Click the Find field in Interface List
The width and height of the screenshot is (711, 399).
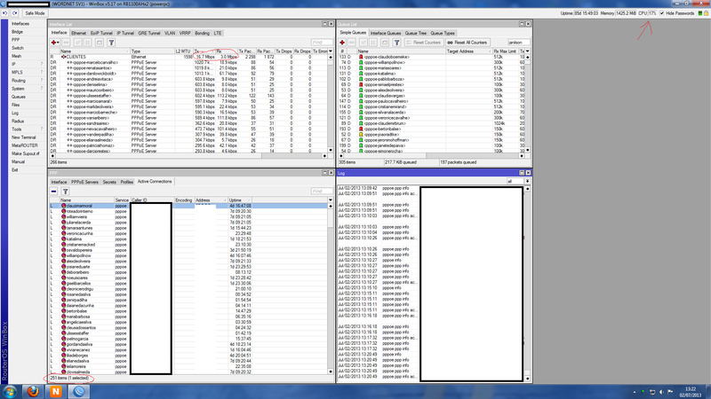pos(322,43)
